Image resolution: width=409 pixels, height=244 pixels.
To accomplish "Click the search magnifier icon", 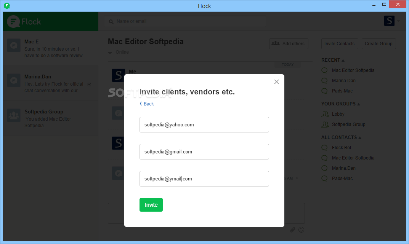I will point(111,22).
